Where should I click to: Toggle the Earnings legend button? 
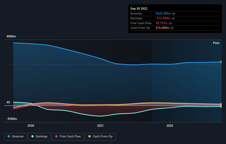point(39,137)
